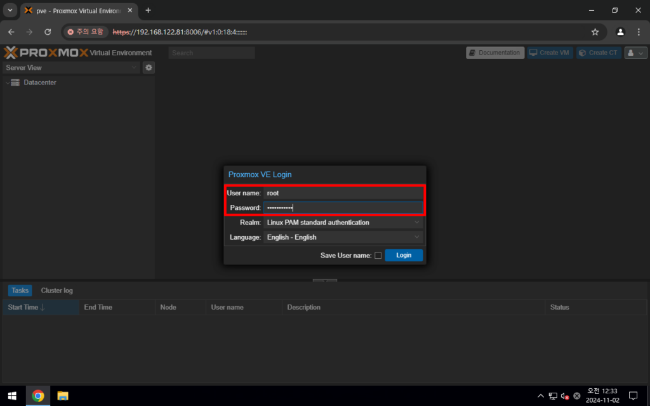The height and width of the screenshot is (406, 650).
Task: Open the Language dropdown
Action: (343, 237)
